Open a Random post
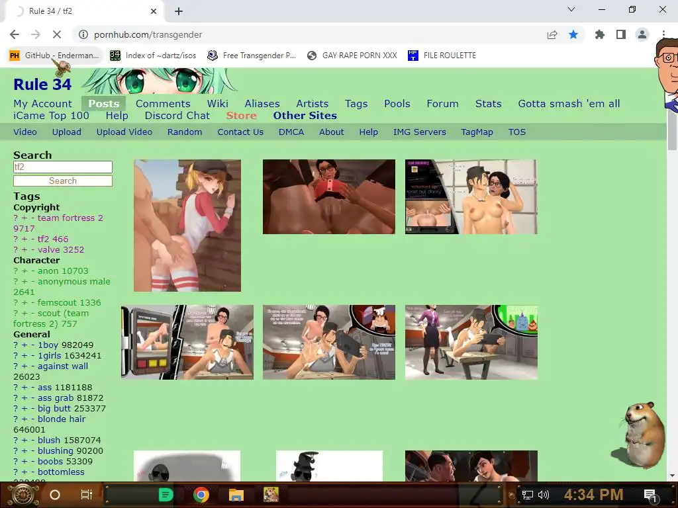This screenshot has width=678, height=508. 185,132
